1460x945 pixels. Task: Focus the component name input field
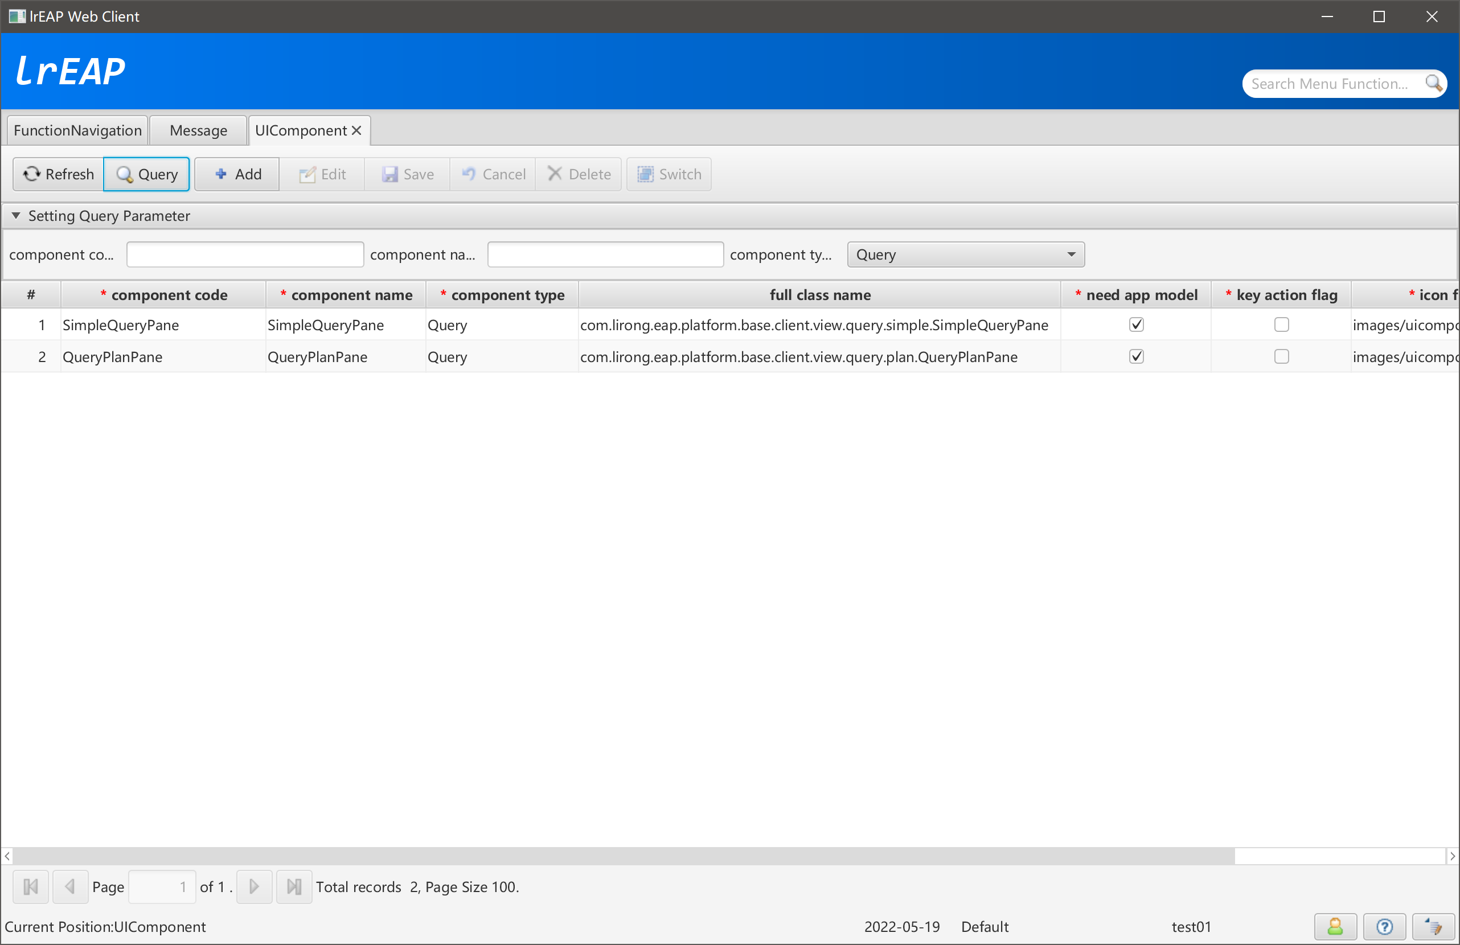click(605, 254)
